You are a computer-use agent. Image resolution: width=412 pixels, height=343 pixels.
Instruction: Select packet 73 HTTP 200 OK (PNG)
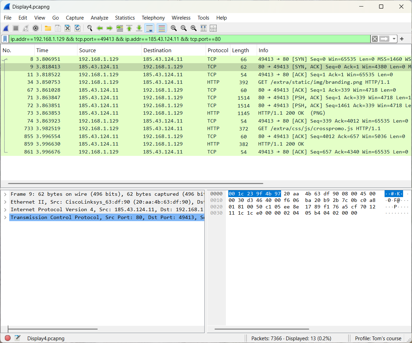(x=206, y=113)
